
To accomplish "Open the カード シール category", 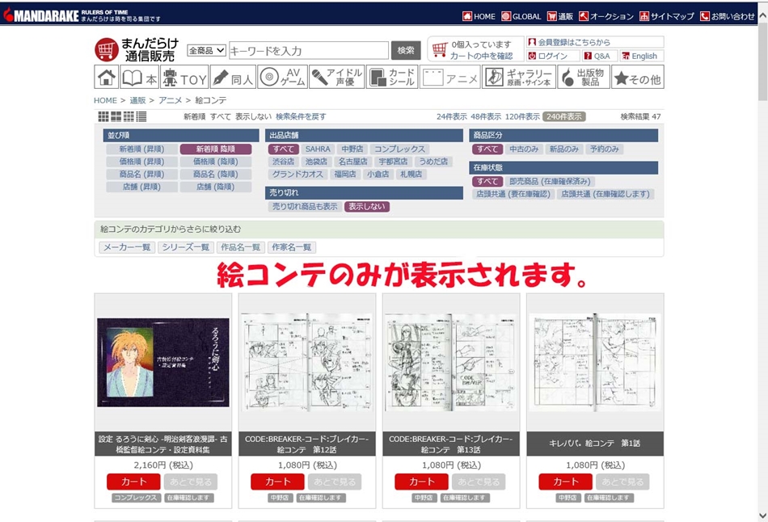I will point(392,77).
